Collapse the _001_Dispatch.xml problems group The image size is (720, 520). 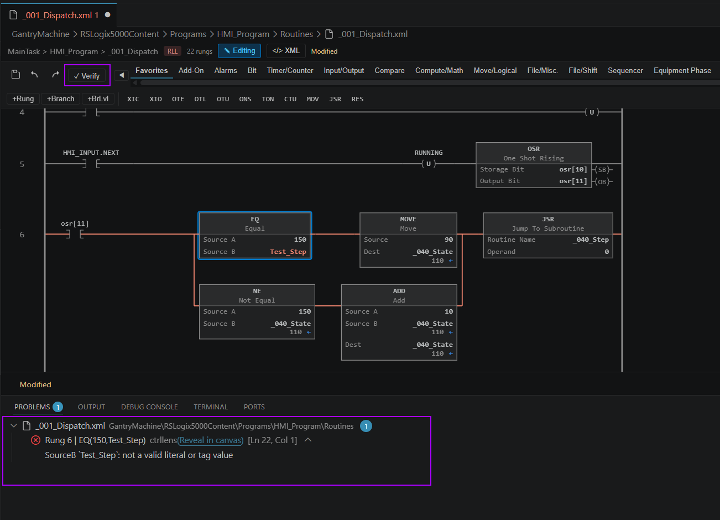[14, 426]
